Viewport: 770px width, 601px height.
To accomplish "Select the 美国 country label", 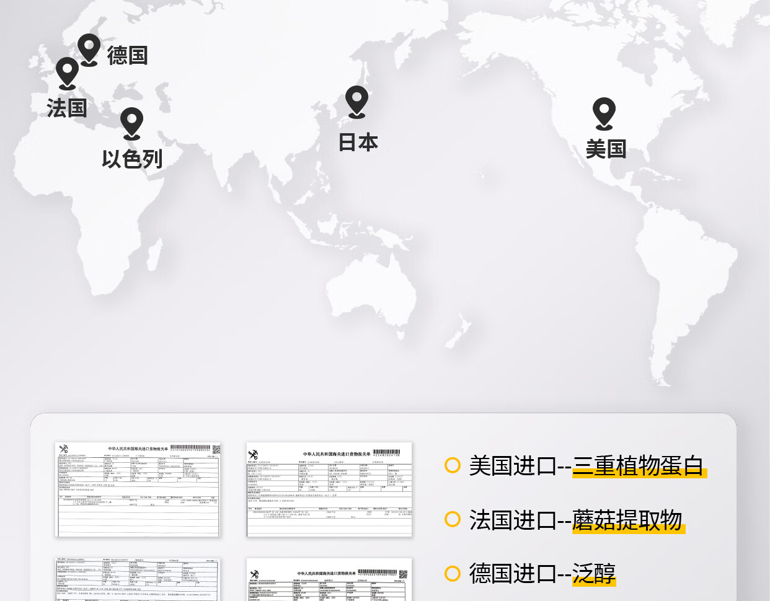I will (x=606, y=149).
